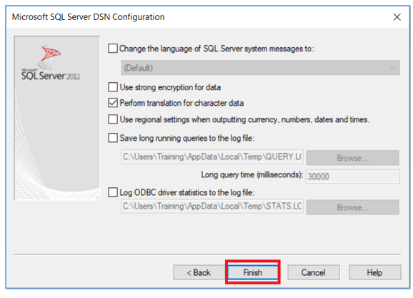413x298 pixels.
Task: Uncheck Perform translation for character data
Action: (113, 103)
